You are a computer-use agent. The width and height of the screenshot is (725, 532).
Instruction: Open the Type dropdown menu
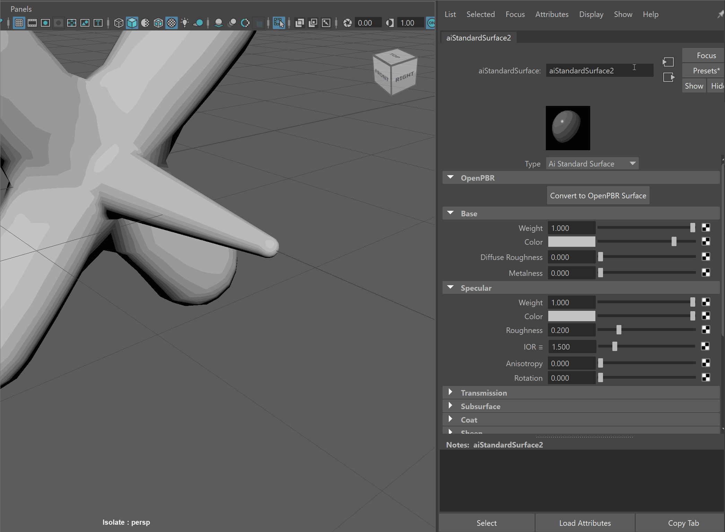592,164
